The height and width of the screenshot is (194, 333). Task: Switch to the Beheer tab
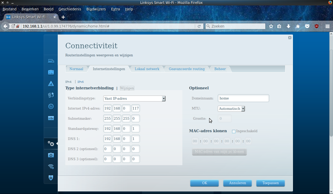(x=220, y=69)
